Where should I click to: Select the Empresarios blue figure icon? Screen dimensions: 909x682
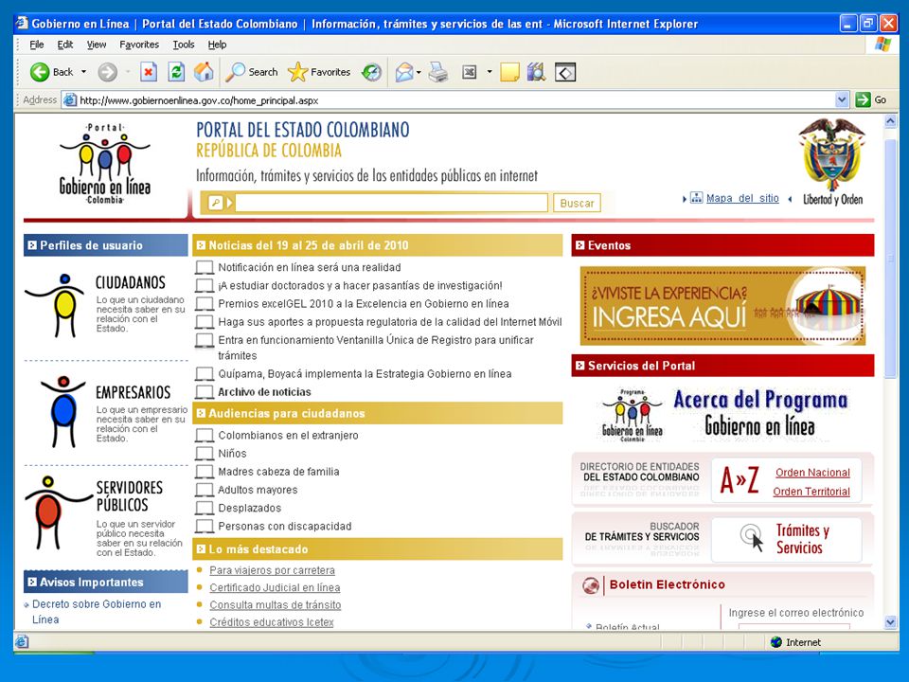[62, 412]
